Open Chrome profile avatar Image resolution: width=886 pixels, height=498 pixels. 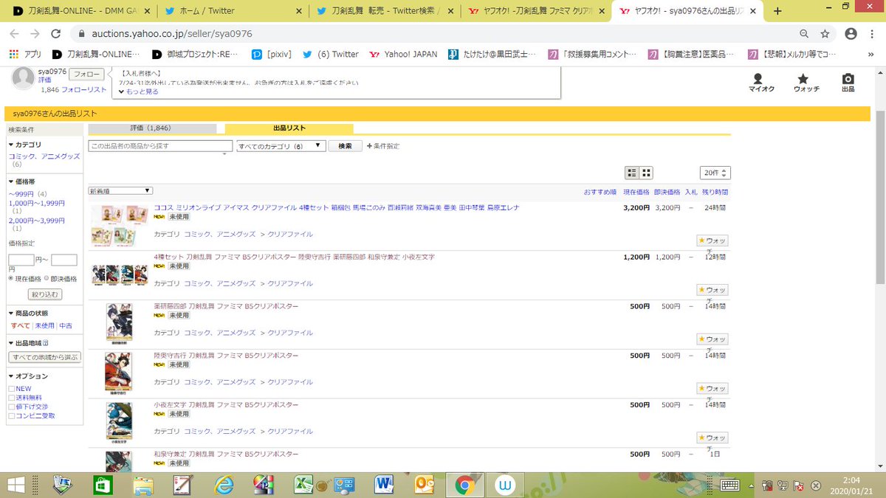tap(851, 34)
